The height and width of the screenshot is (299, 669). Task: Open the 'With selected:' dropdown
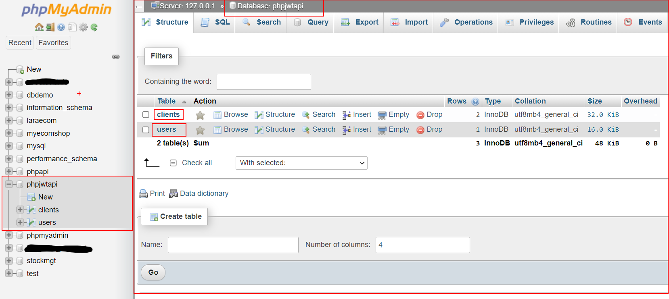coord(301,163)
